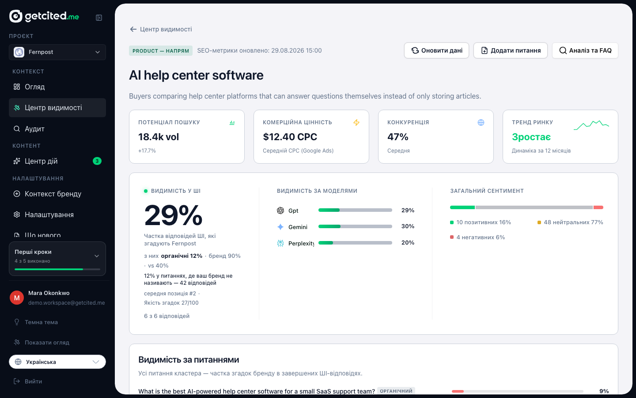Select Центр видимості in sidebar
Image resolution: width=636 pixels, height=398 pixels.
click(x=57, y=108)
